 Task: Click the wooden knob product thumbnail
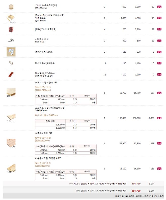point(11,7)
